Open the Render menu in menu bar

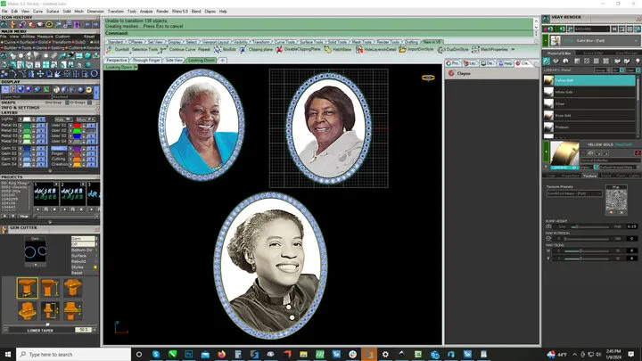pos(162,12)
